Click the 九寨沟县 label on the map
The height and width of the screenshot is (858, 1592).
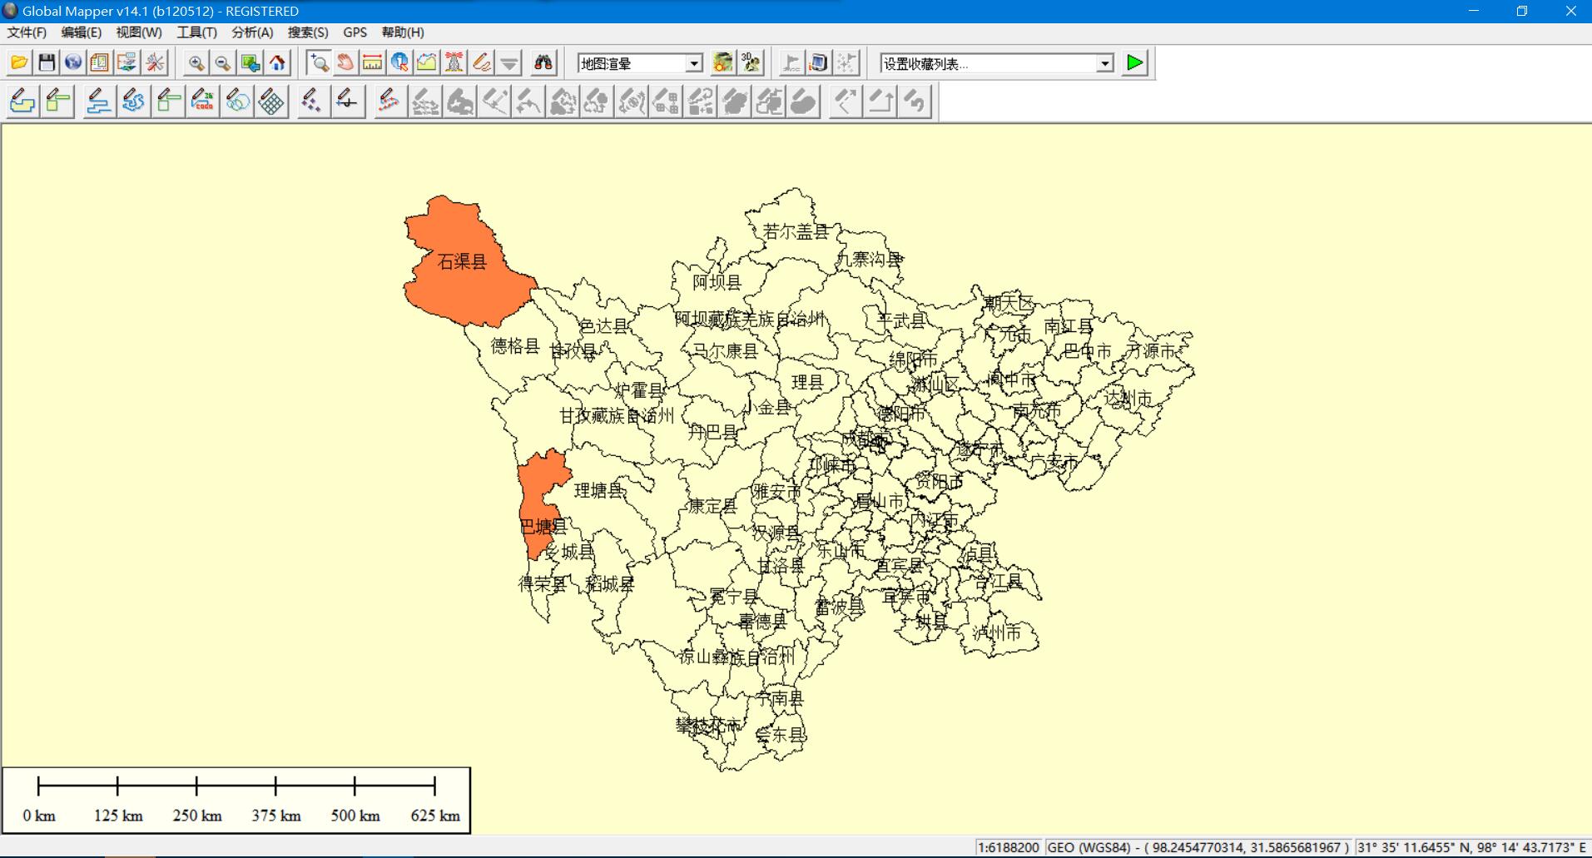870,260
